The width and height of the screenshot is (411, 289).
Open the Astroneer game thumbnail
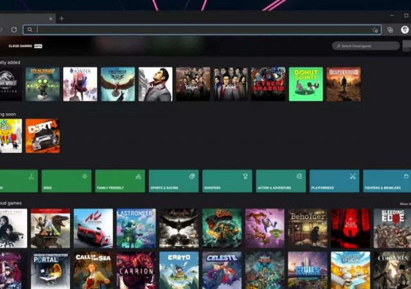tap(136, 228)
